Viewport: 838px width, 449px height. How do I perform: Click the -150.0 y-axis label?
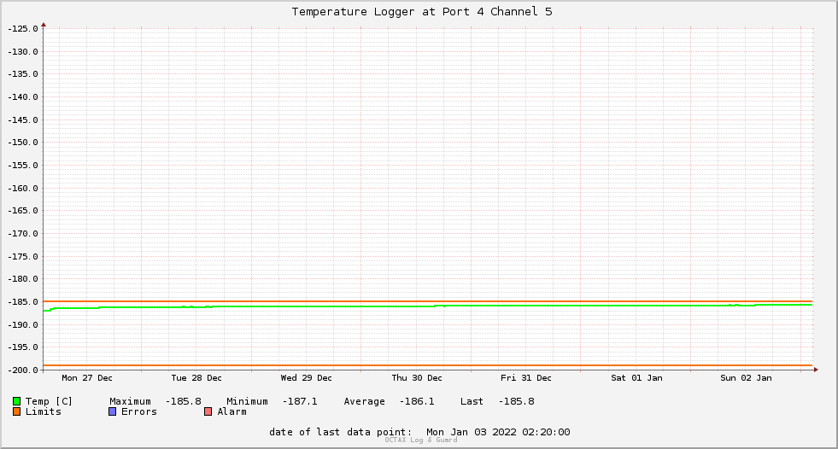click(x=23, y=143)
